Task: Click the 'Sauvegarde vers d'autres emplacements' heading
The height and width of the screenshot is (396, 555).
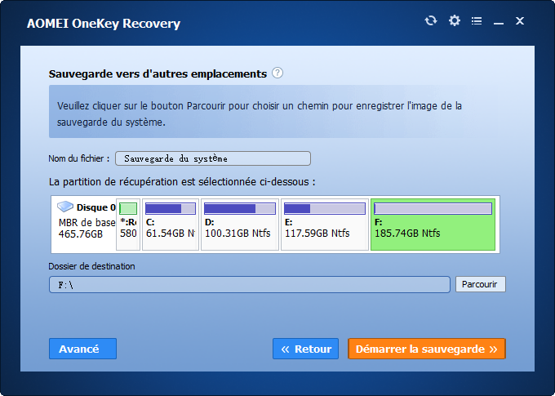Action: pos(158,73)
